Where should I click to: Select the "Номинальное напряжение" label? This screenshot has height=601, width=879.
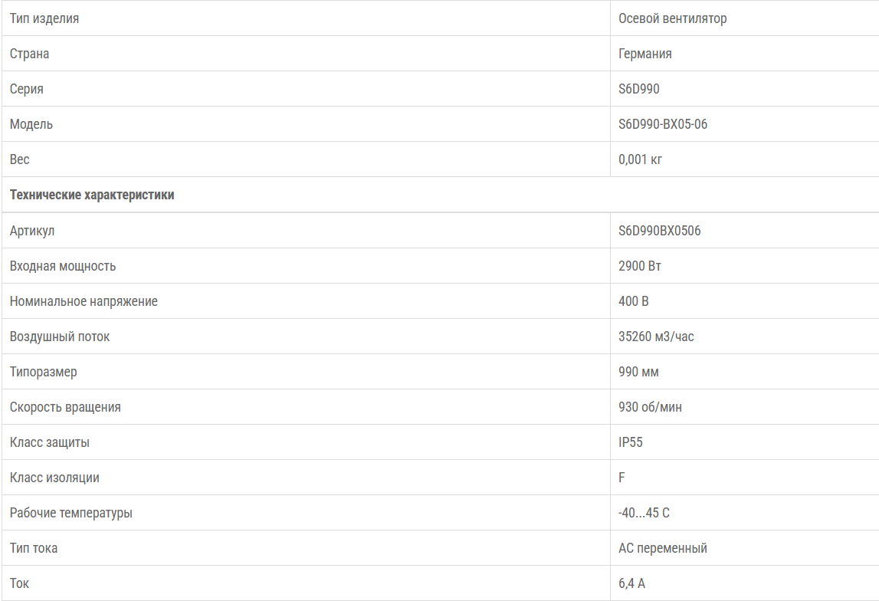coord(84,301)
